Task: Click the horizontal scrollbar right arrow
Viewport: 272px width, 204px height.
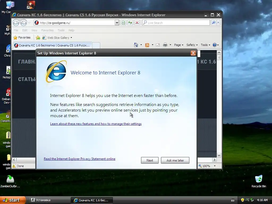Action: [x=214, y=160]
